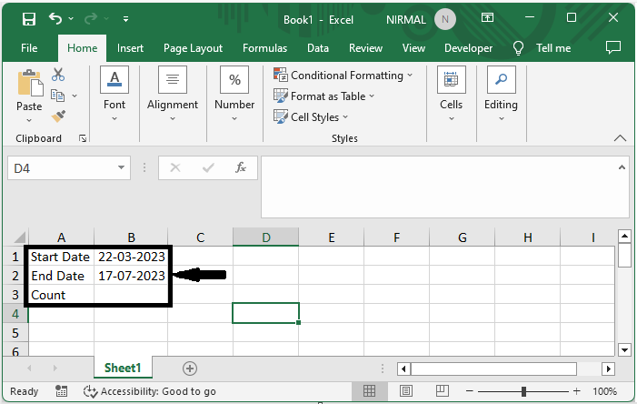
Task: Open Customize Quick Access Toolbar dropdown
Action: pyautogui.click(x=126, y=19)
